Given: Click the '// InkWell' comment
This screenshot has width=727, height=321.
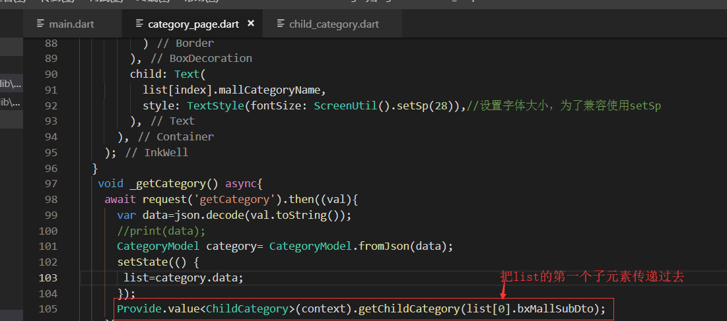Looking at the screenshot, I should point(156,153).
